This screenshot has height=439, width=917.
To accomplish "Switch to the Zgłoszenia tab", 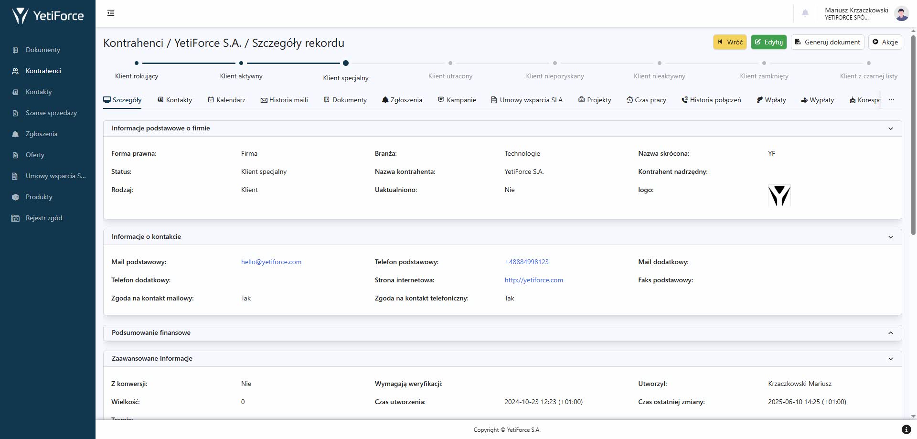I will pos(402,100).
